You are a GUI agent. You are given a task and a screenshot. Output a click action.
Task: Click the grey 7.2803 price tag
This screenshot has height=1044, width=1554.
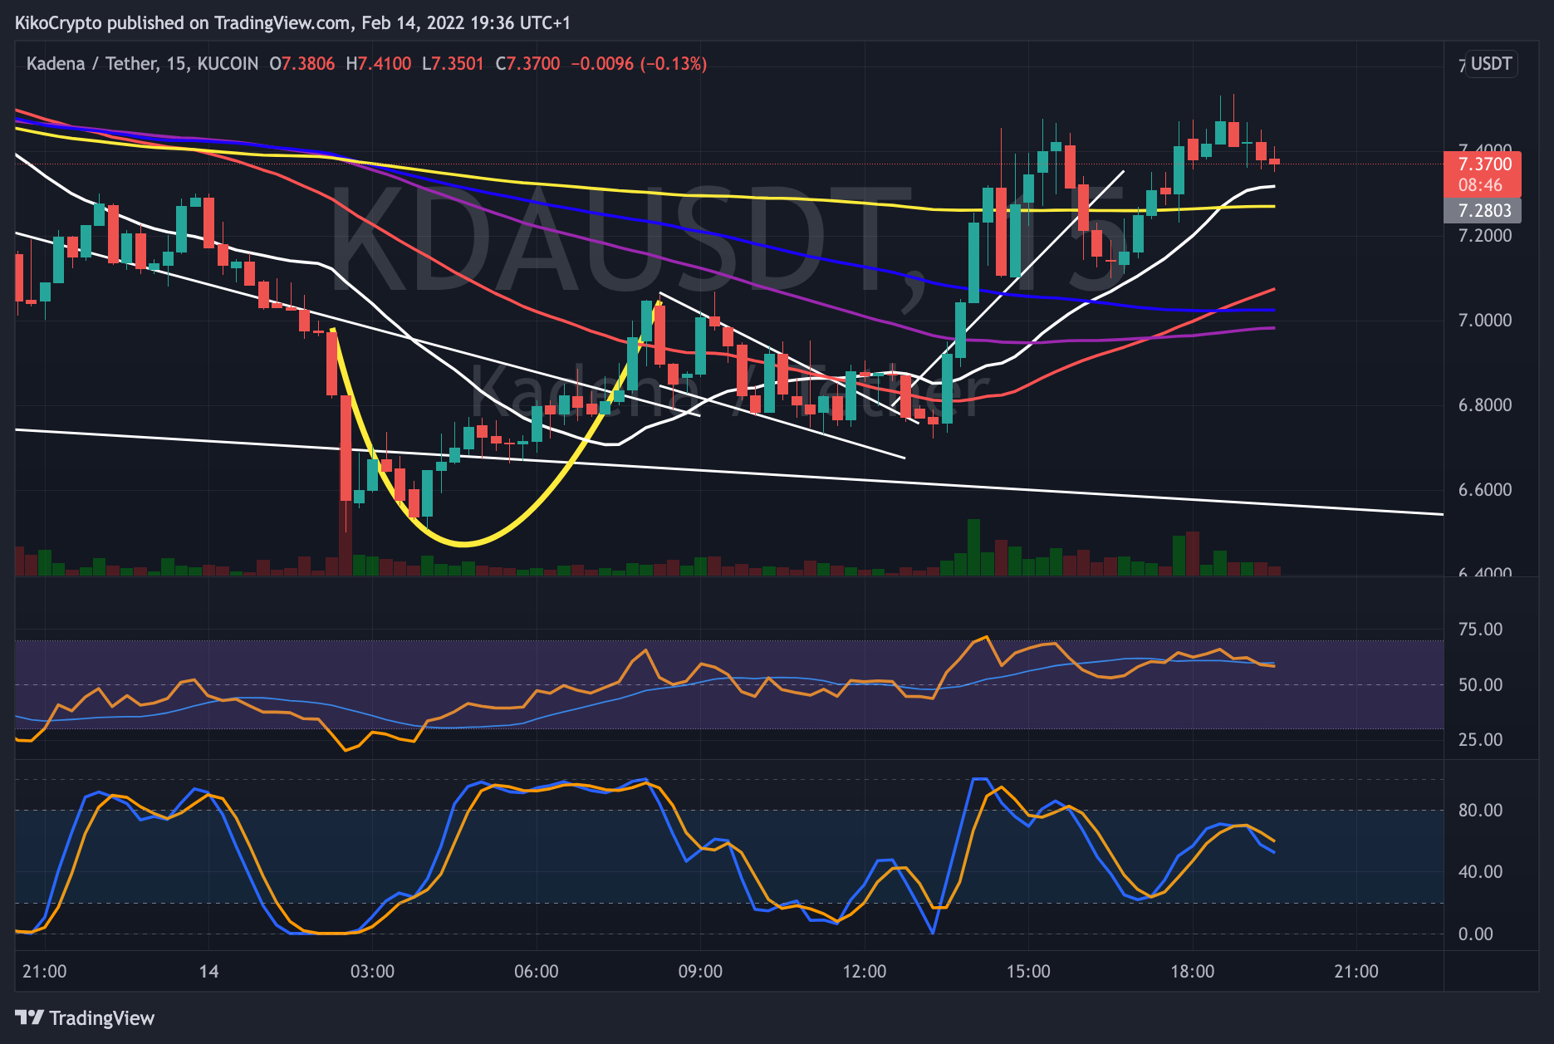click(x=1483, y=210)
